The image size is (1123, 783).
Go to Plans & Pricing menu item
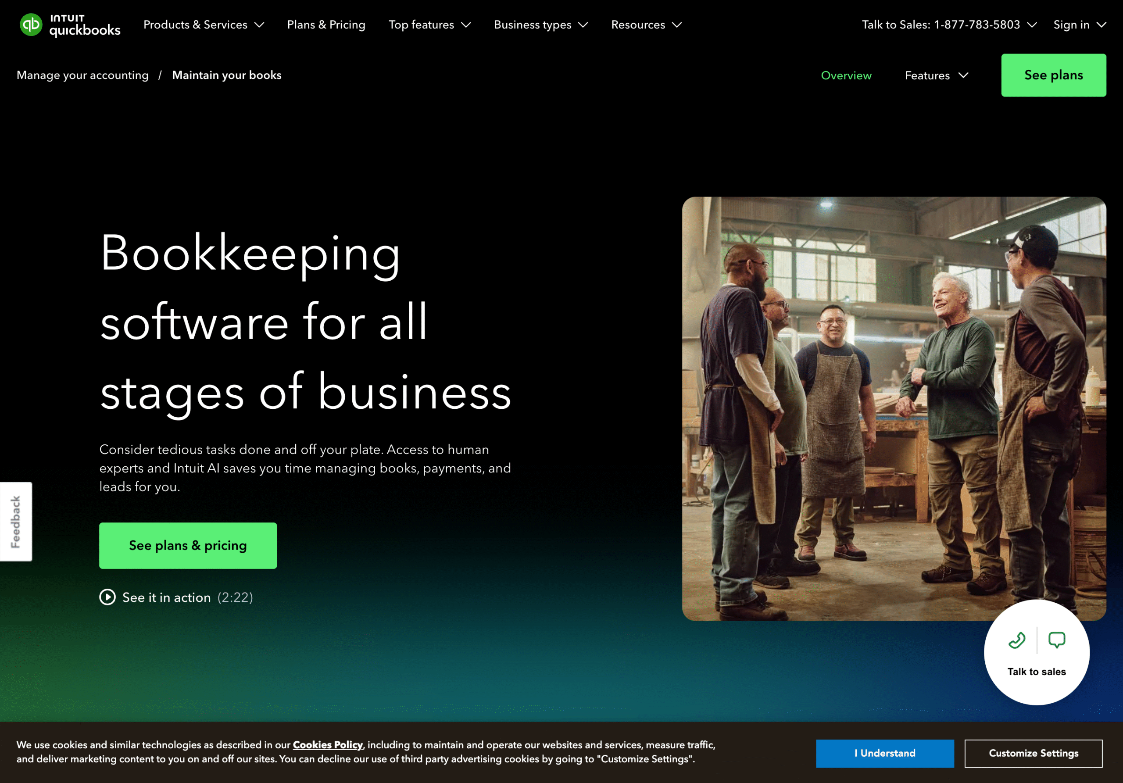click(326, 25)
